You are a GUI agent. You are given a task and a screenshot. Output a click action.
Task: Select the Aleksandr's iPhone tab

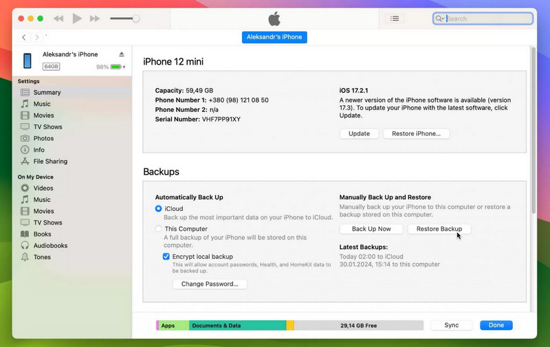[274, 37]
